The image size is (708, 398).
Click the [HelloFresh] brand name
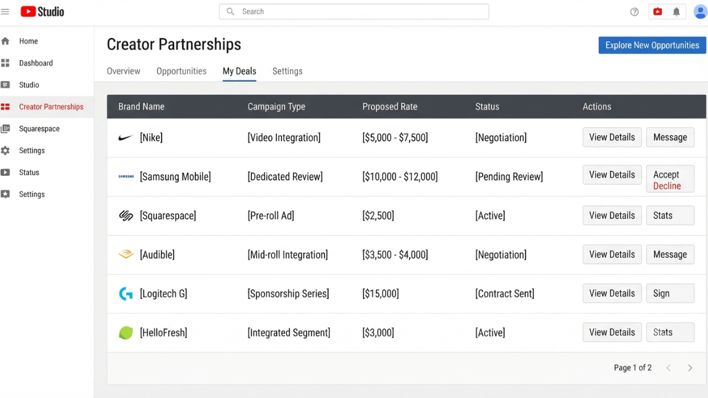(x=163, y=333)
